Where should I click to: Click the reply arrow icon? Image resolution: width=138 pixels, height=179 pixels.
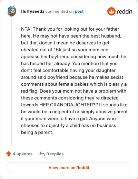pyautogui.click(x=42, y=154)
